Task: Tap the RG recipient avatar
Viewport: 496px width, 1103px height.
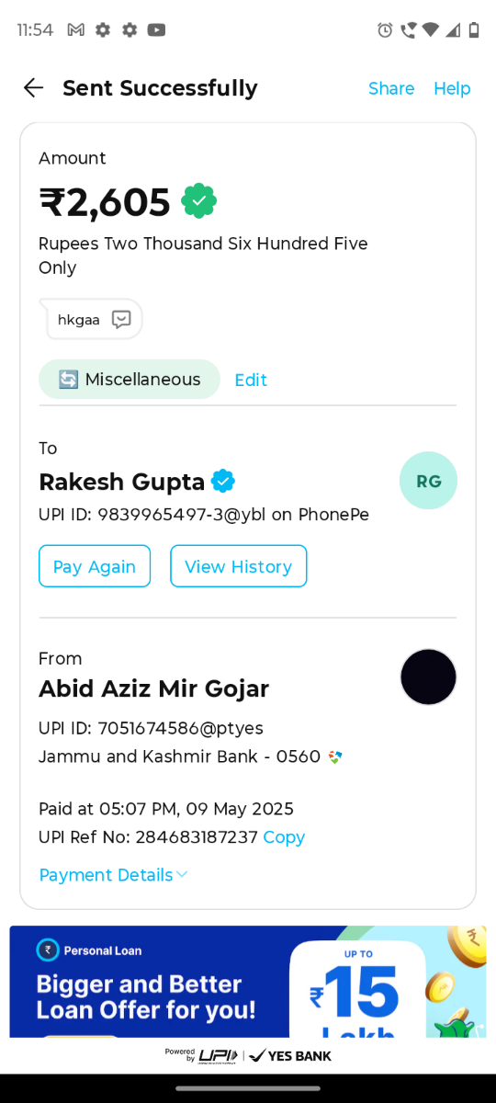Action: pyautogui.click(x=428, y=481)
